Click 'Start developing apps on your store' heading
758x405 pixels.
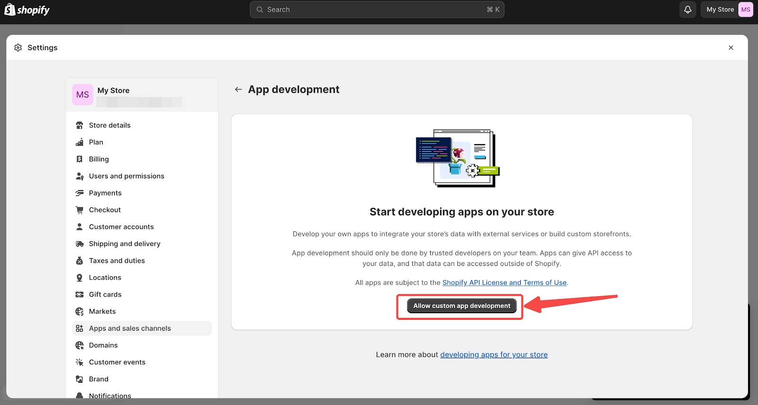[461, 212]
